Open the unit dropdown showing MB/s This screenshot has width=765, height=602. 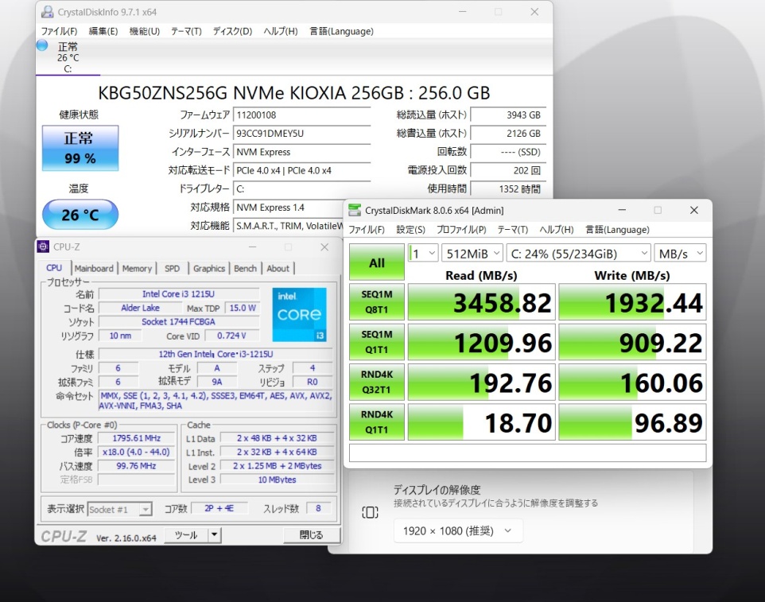click(x=680, y=253)
